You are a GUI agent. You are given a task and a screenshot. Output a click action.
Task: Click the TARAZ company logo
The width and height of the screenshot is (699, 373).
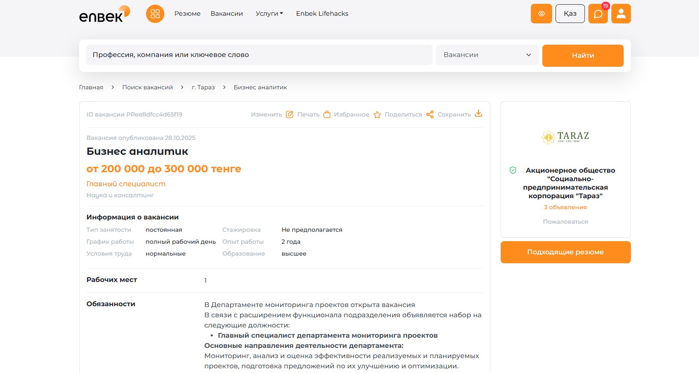(565, 137)
